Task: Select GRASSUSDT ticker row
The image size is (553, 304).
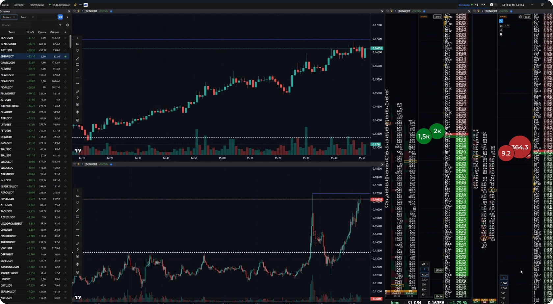Action: pyautogui.click(x=35, y=63)
